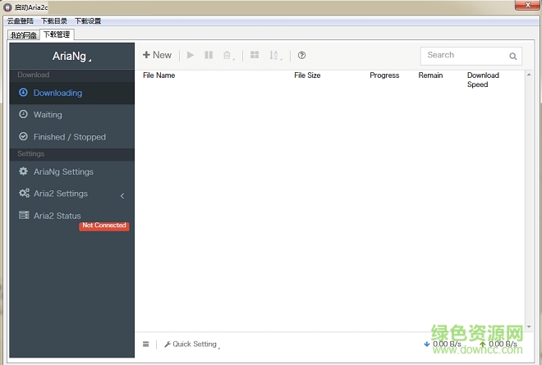Select Downloading in the sidebar
542x365 pixels.
point(72,93)
